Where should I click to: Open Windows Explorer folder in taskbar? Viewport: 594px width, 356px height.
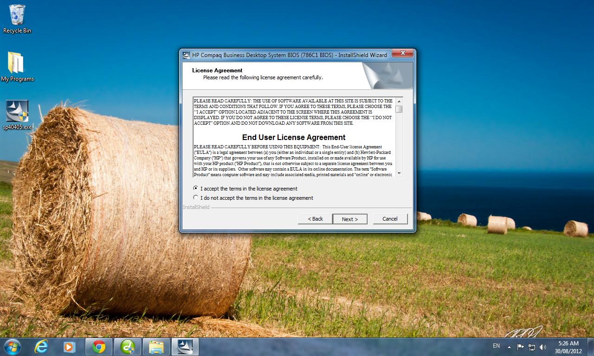(x=156, y=347)
